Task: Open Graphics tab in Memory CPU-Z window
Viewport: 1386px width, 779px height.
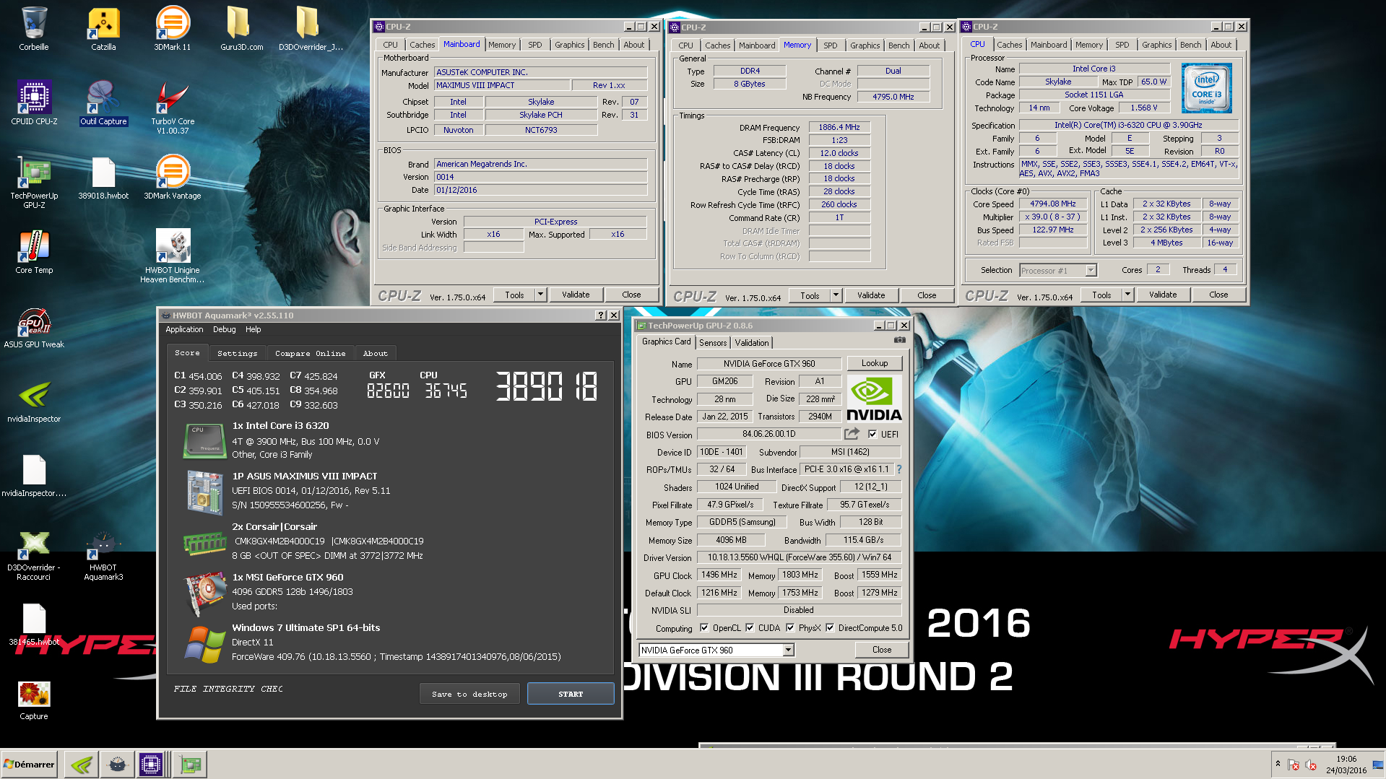Action: click(x=865, y=45)
